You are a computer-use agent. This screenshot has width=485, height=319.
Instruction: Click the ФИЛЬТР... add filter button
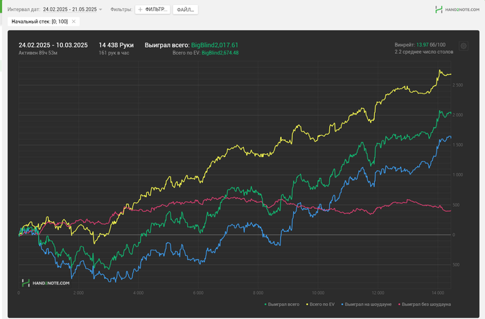(152, 10)
